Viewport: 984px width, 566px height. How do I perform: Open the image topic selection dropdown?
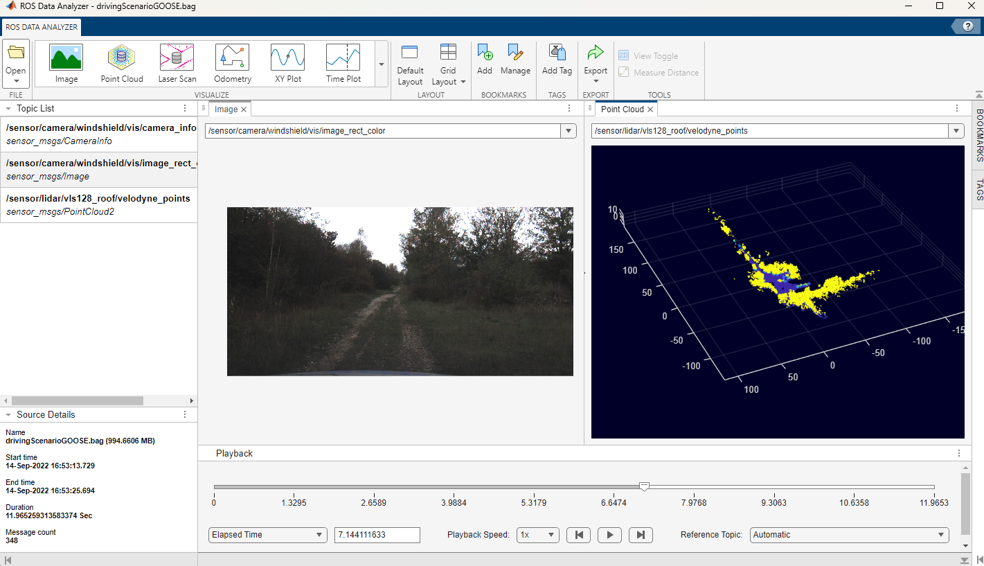pyautogui.click(x=569, y=131)
